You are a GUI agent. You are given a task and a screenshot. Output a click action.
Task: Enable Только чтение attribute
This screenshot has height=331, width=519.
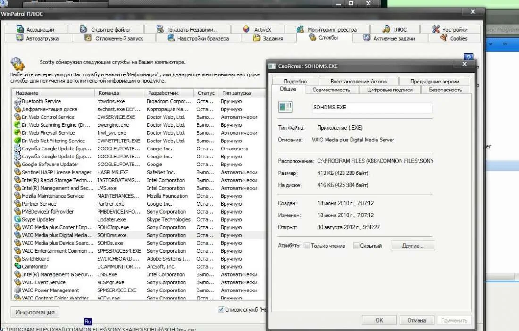pos(307,246)
